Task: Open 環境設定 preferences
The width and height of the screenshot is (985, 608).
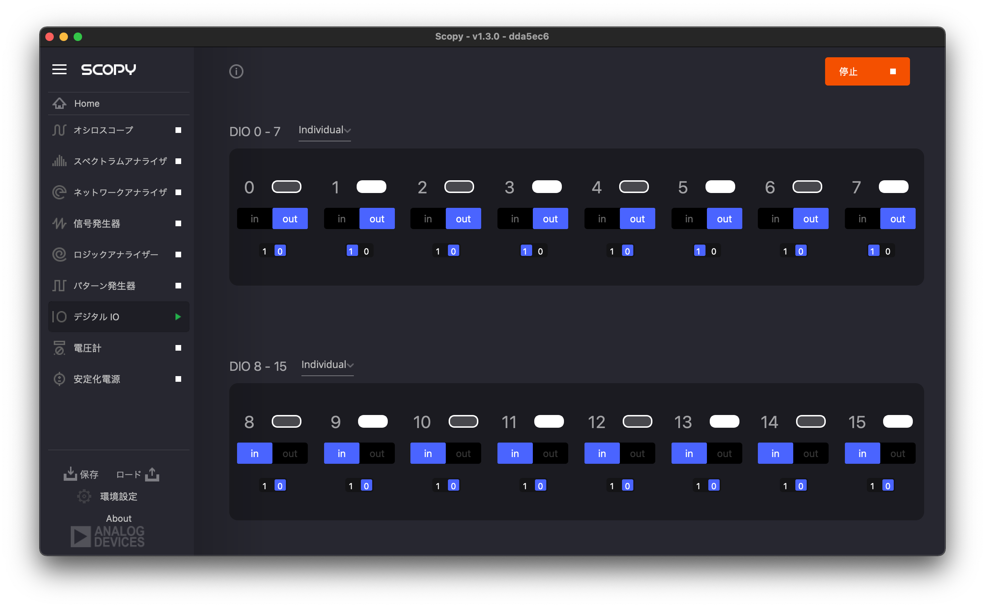Action: 108,496
